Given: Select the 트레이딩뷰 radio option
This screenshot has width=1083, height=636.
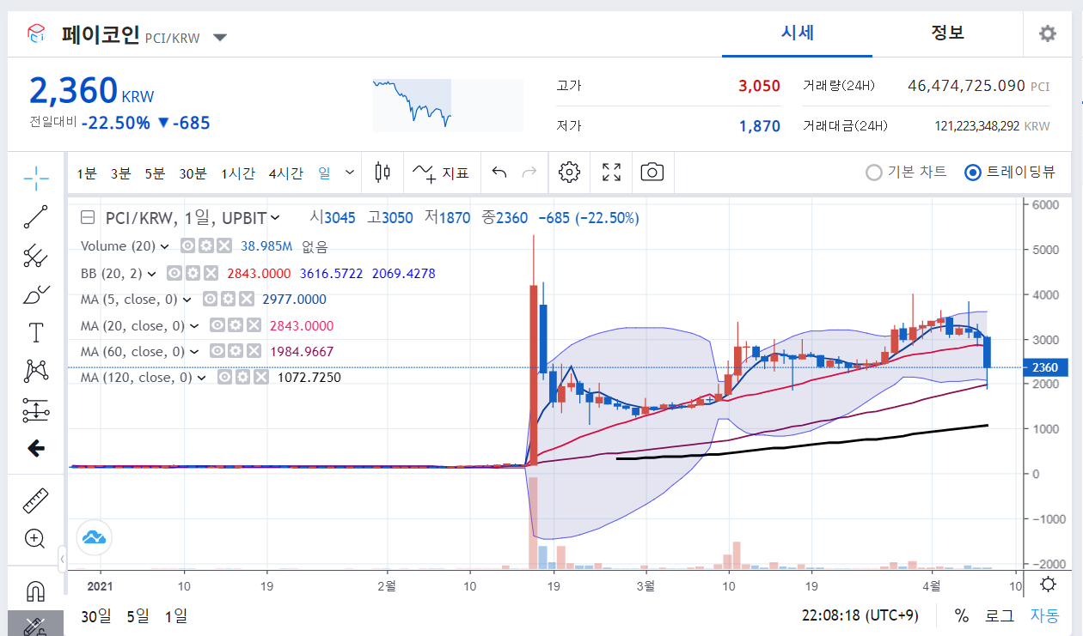Looking at the screenshot, I should (1010, 172).
